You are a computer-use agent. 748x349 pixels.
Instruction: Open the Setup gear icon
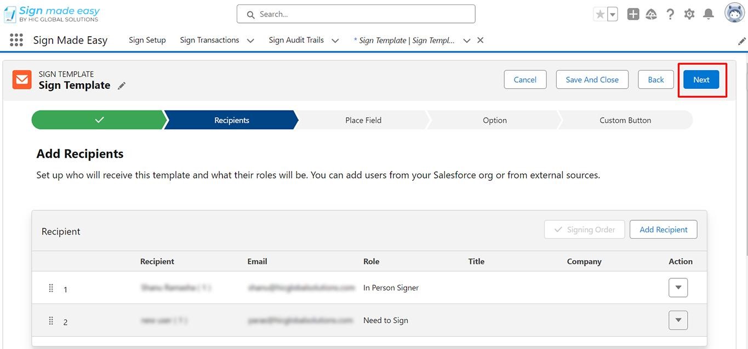[x=689, y=14]
